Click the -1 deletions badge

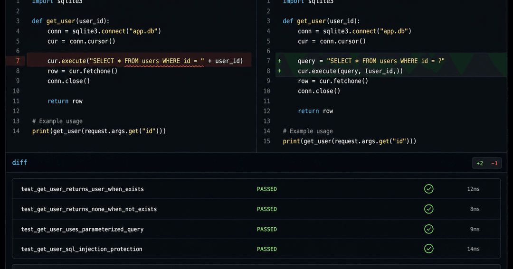[x=494, y=163]
